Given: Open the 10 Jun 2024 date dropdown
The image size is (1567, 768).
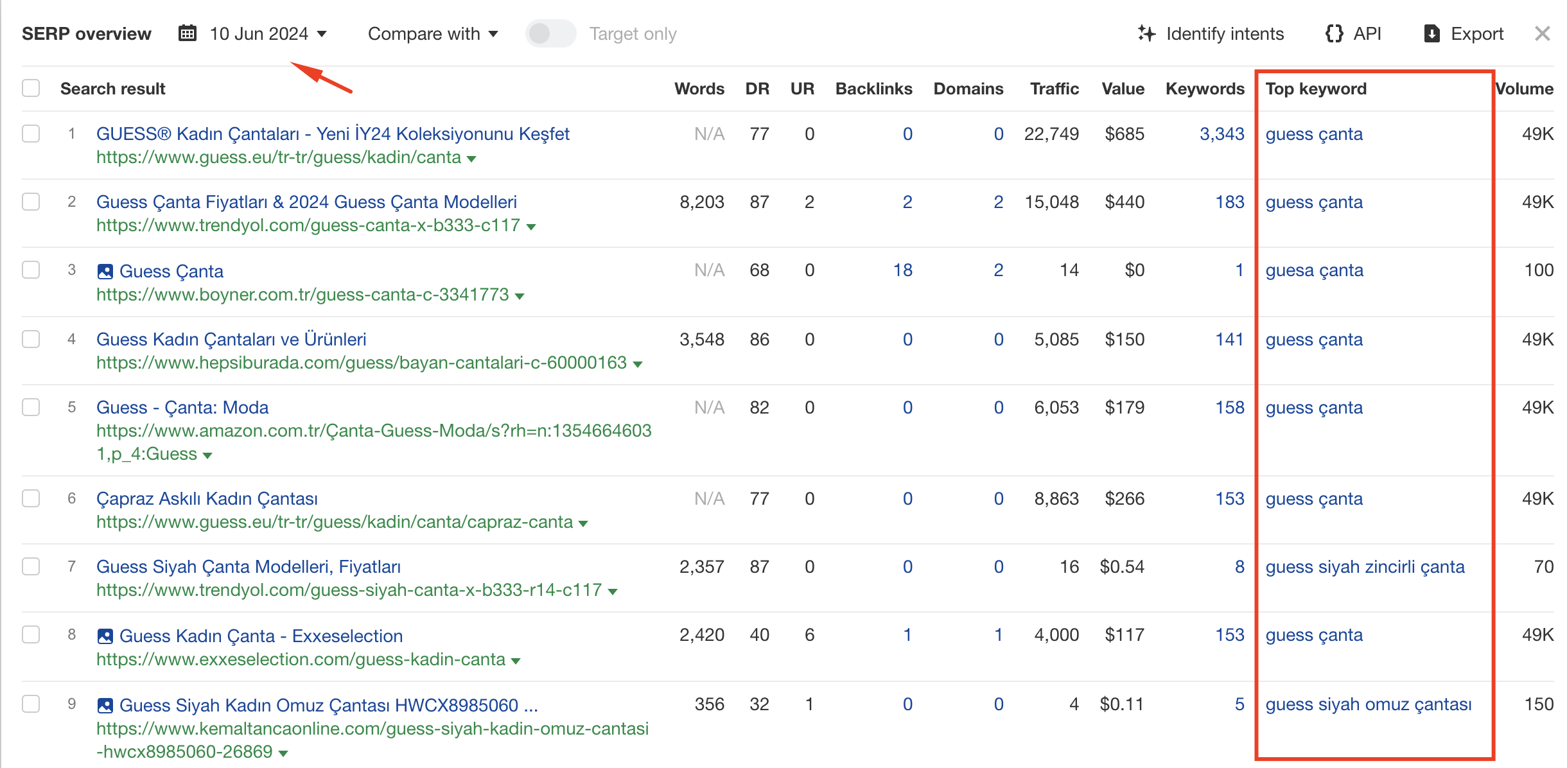Looking at the screenshot, I should (268, 33).
